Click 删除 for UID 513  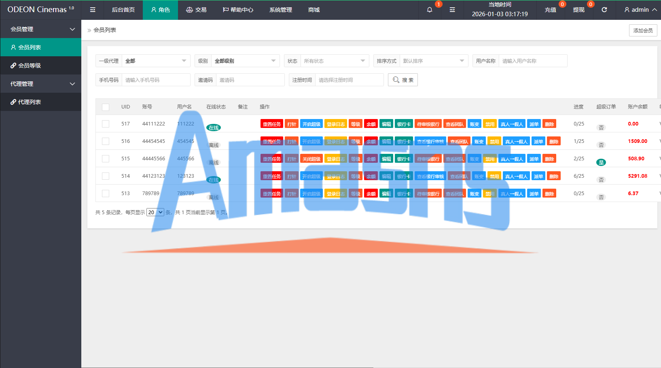click(x=549, y=194)
